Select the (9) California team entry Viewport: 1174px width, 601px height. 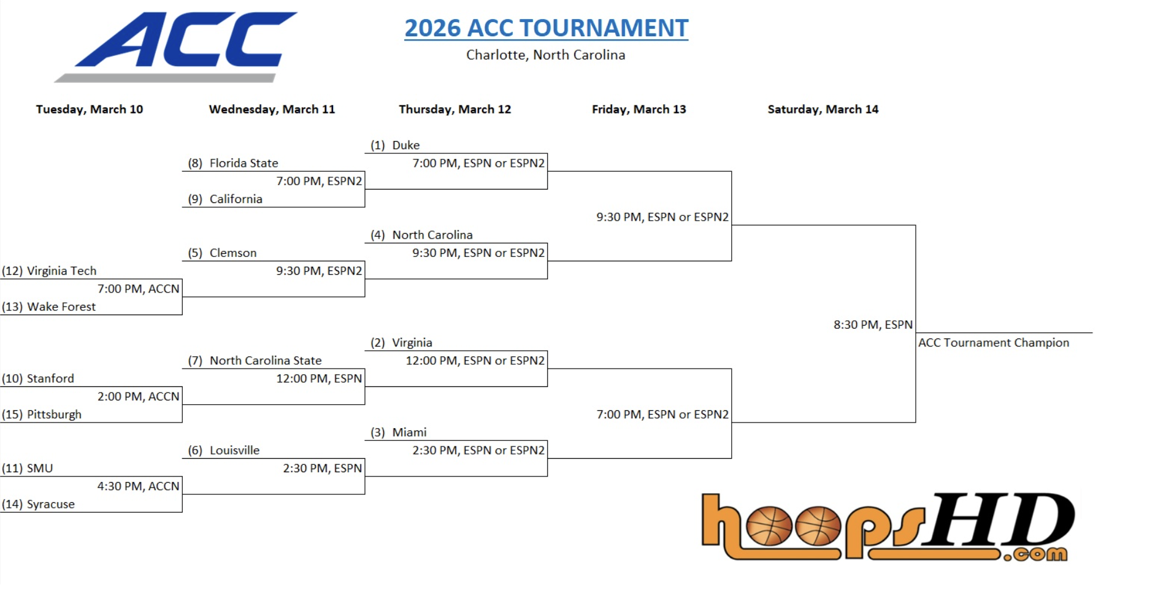click(x=225, y=199)
